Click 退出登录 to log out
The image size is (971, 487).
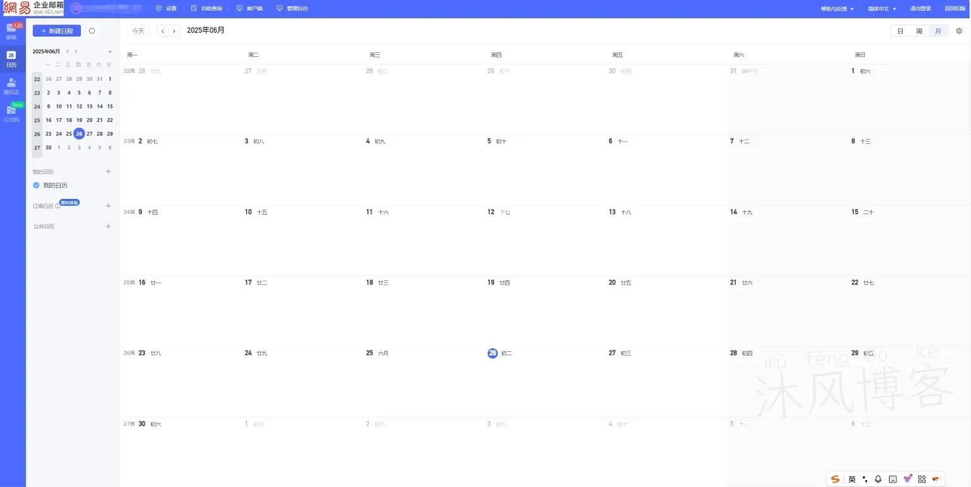pyautogui.click(x=920, y=9)
